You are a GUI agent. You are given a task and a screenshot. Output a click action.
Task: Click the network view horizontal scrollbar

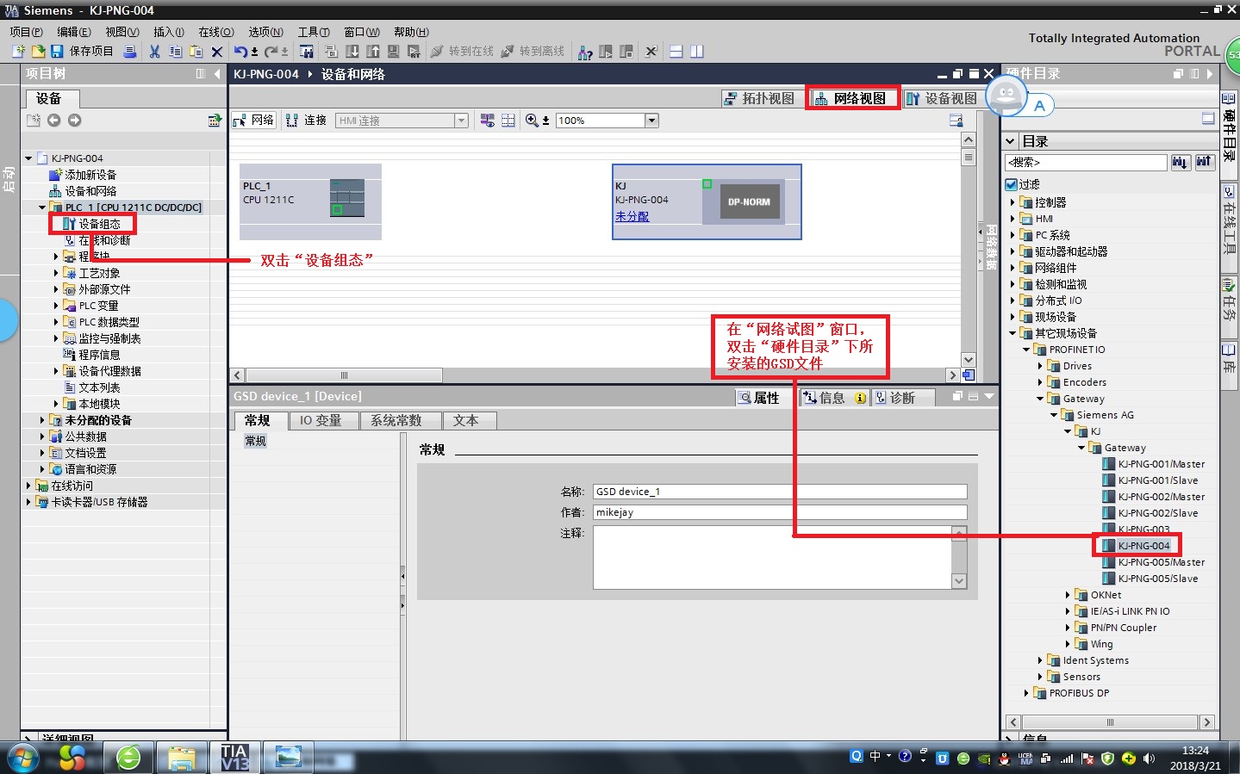tap(345, 375)
